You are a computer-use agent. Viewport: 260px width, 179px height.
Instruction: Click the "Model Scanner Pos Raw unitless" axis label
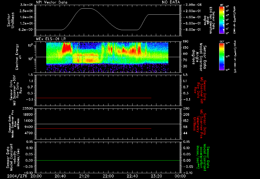(14, 124)
